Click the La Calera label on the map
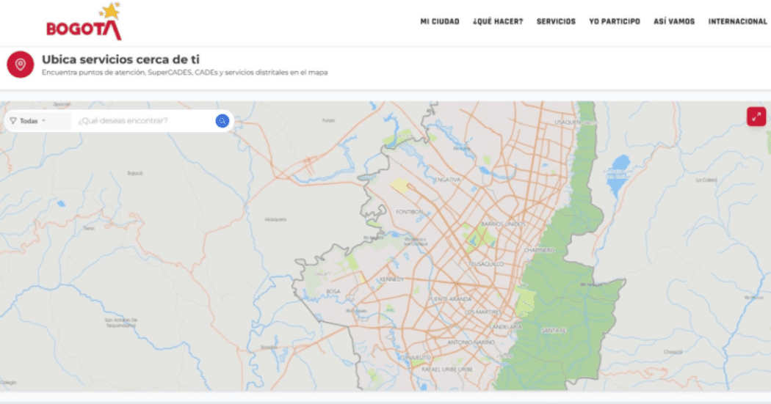771x404 pixels. pos(706,180)
